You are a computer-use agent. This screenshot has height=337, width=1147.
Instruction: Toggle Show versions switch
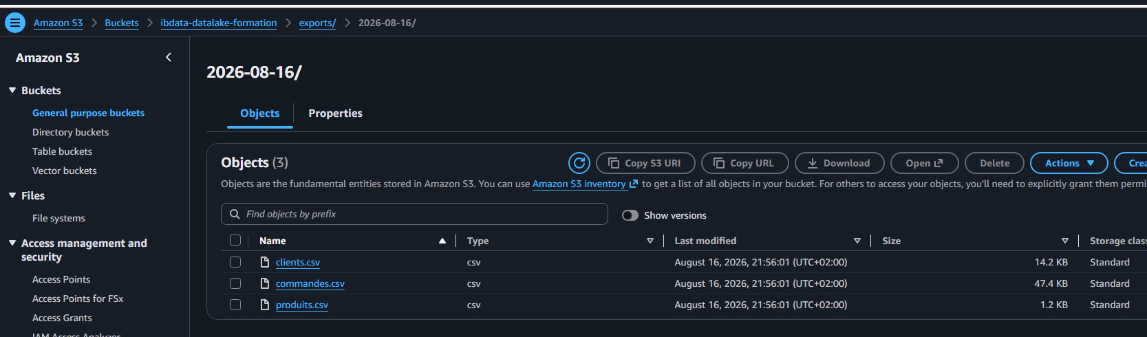630,215
